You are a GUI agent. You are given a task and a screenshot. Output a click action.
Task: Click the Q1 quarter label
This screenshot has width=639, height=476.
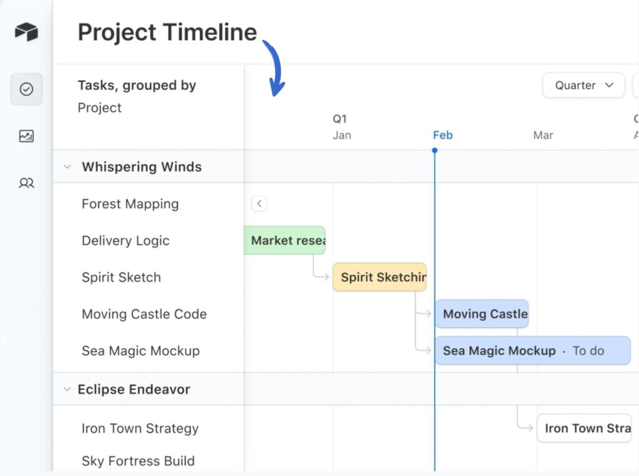click(339, 119)
